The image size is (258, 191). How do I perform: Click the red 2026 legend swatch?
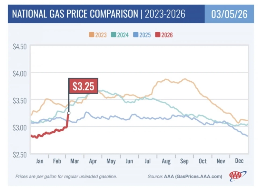(x=158, y=35)
